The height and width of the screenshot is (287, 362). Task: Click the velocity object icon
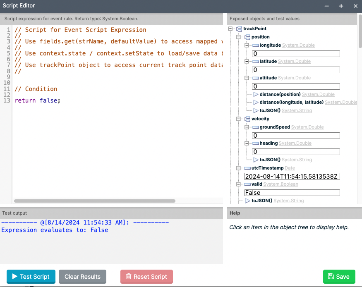[x=247, y=119]
